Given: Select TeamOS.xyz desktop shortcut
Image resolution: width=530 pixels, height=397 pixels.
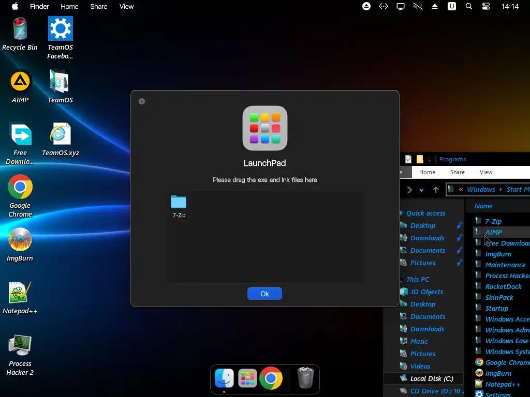Looking at the screenshot, I should coord(61,140).
